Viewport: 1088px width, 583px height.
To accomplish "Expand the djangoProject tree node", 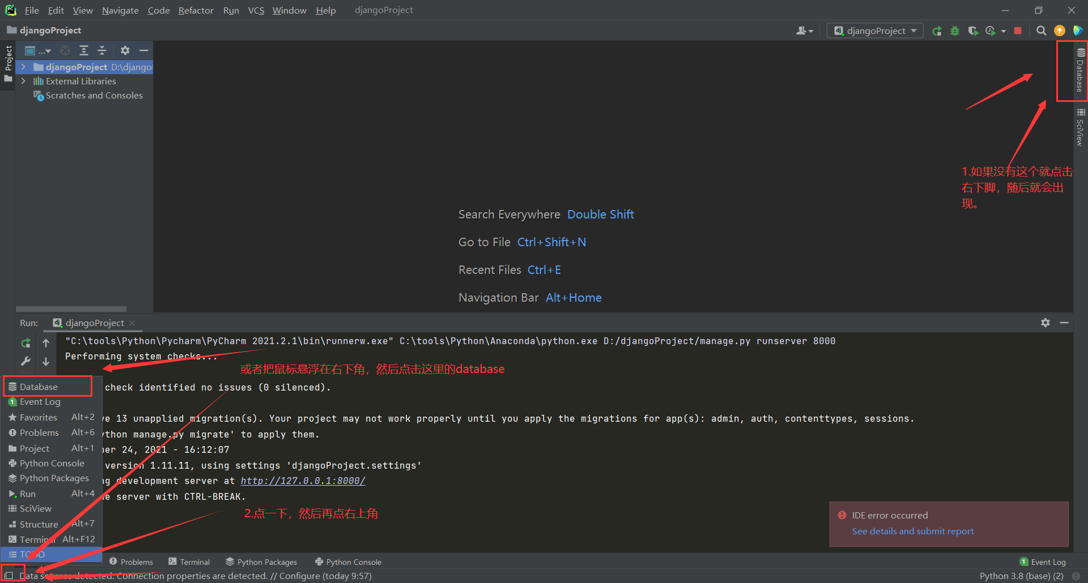I will click(x=23, y=67).
